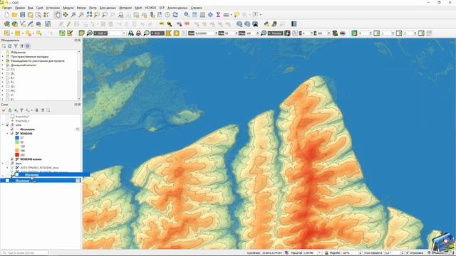This screenshot has width=456, height=256.
Task: Collapse the N56E046 layer legend
Action: 8,134
